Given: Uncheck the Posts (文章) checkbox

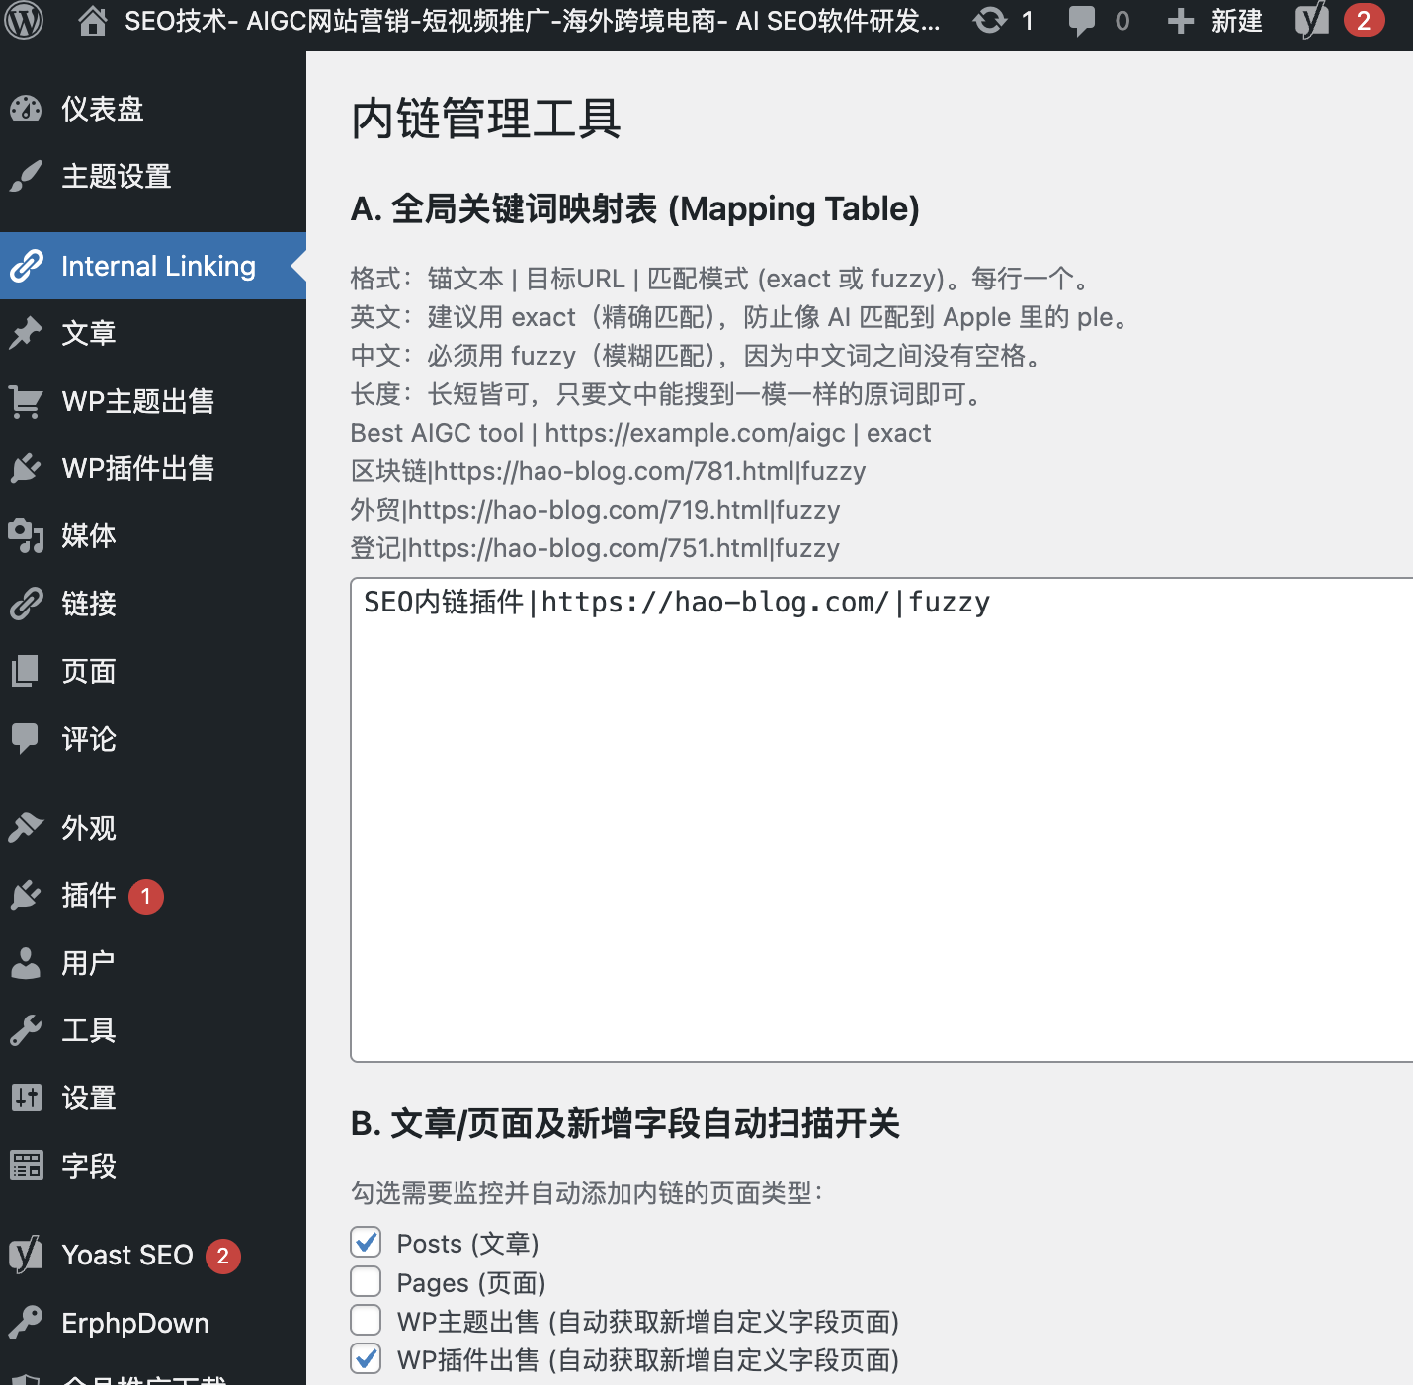Looking at the screenshot, I should tap(366, 1242).
